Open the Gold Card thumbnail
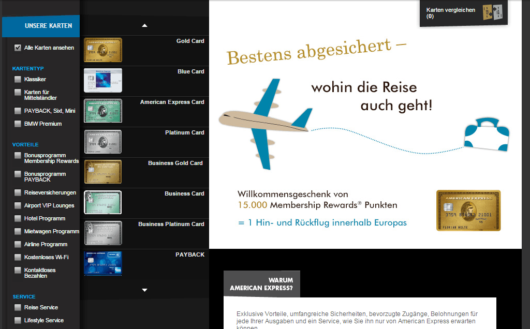The height and width of the screenshot is (329, 530). pos(103,50)
